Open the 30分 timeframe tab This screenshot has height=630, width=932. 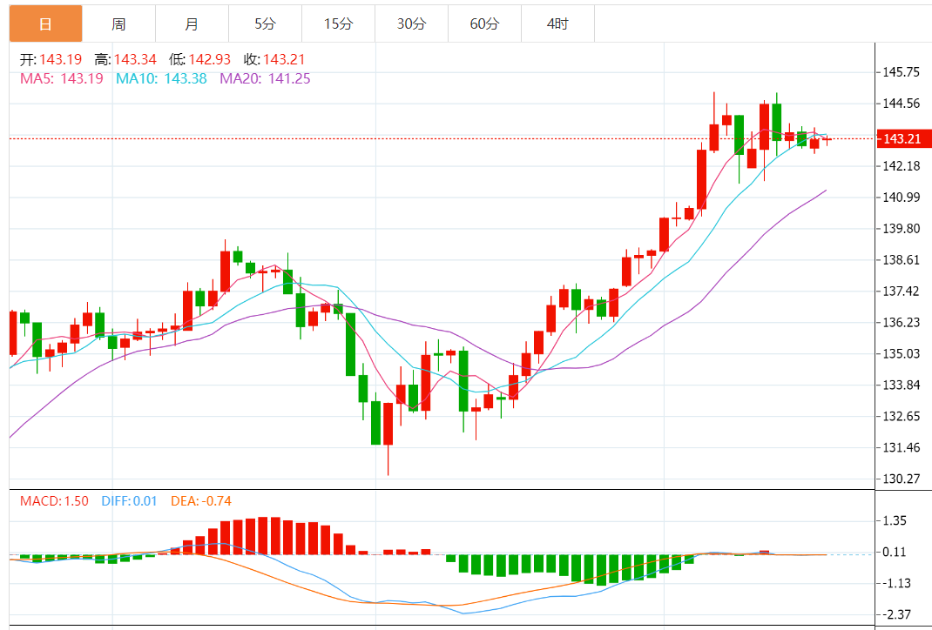[x=411, y=23]
